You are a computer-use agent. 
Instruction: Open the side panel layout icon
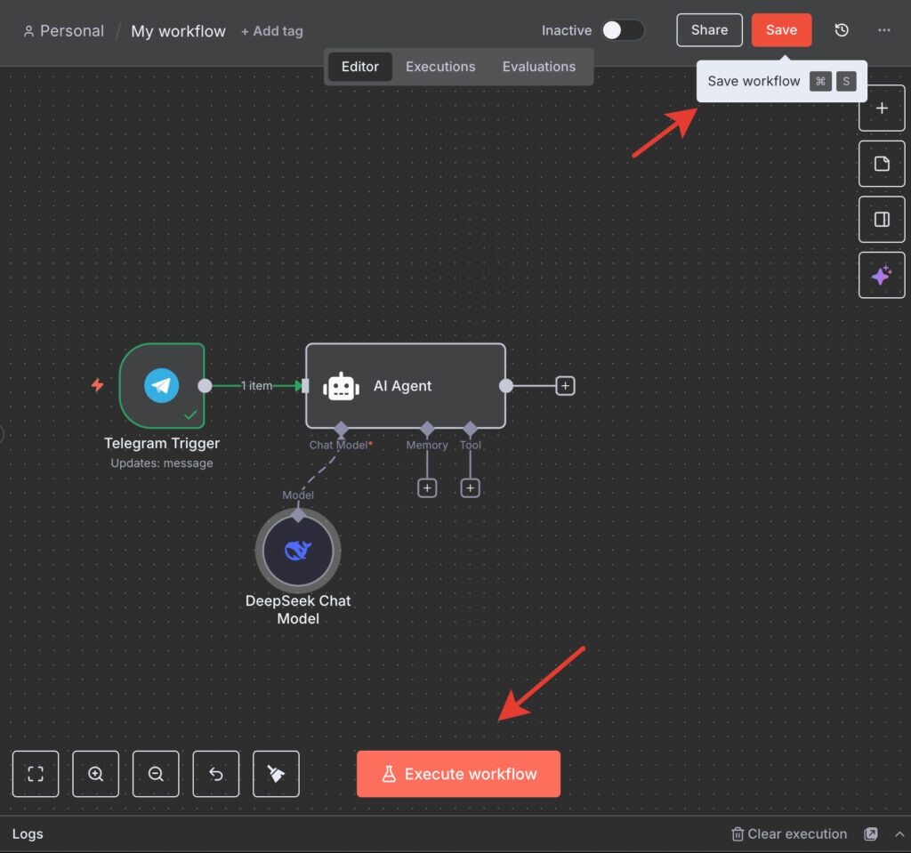tap(882, 220)
